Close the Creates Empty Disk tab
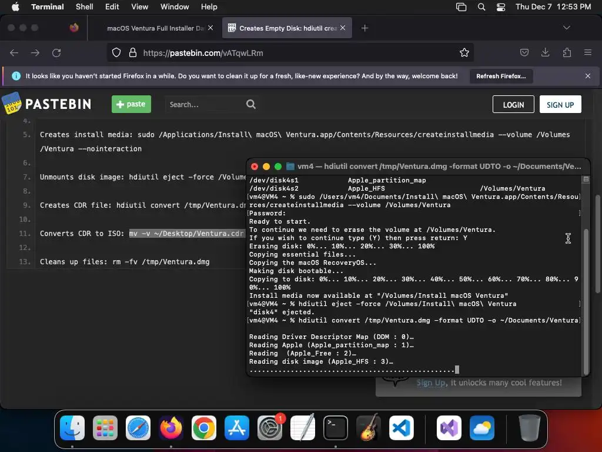The width and height of the screenshot is (602, 452). (x=343, y=28)
